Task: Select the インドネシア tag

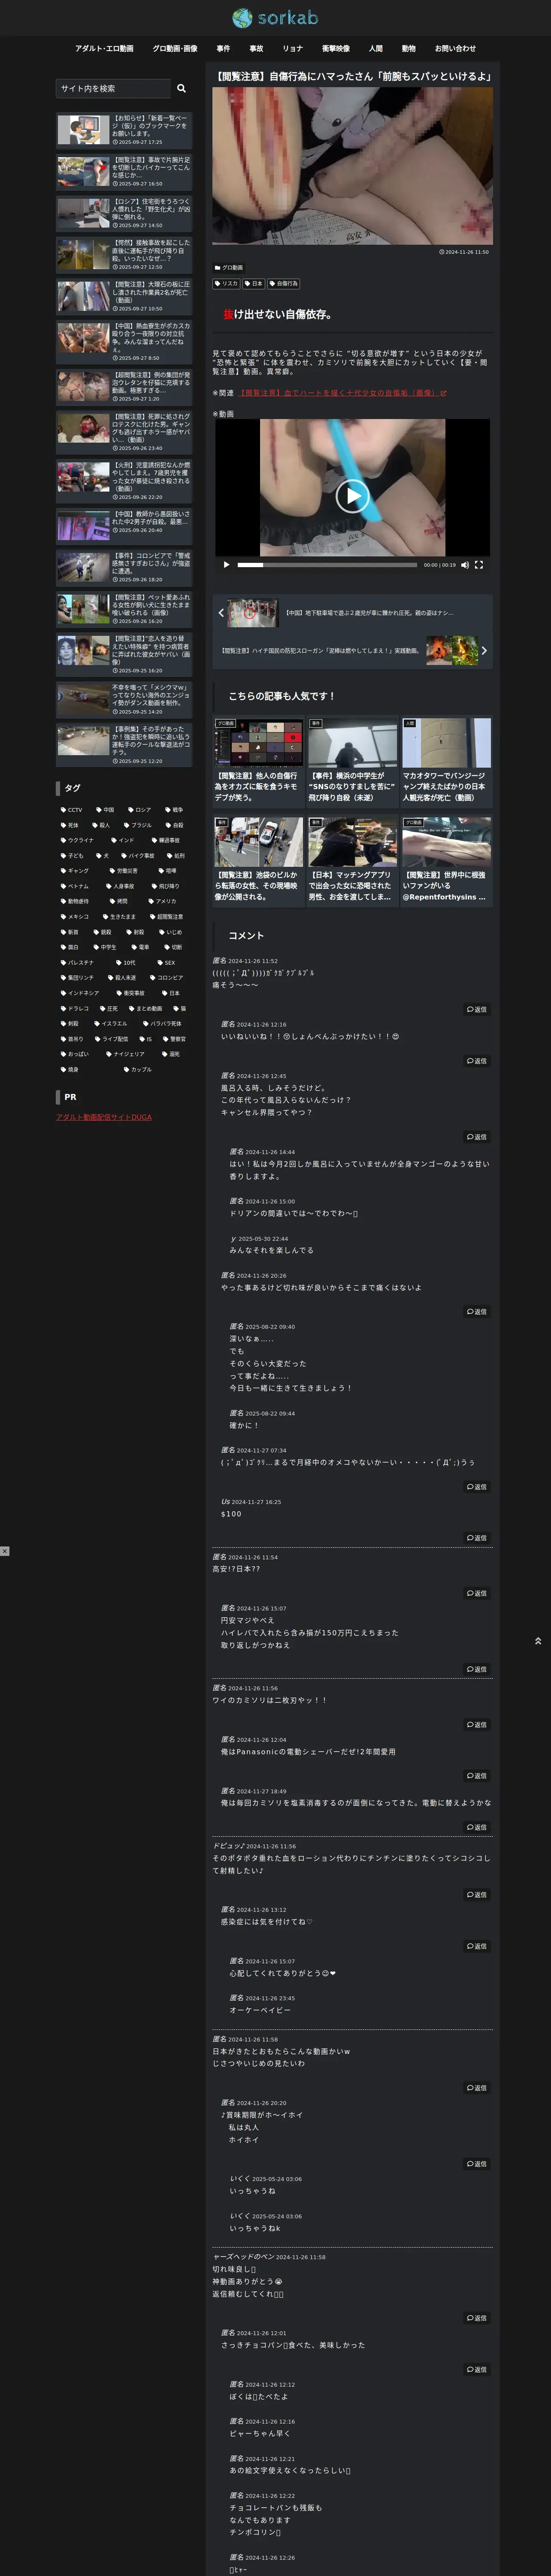Action: click(x=80, y=993)
